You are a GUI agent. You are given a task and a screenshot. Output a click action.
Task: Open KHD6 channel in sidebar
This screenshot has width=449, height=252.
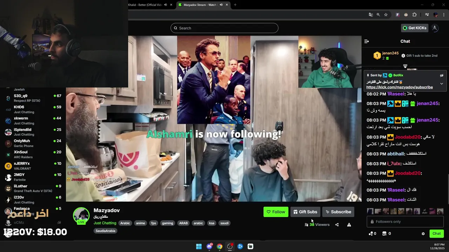pyautogui.click(x=33, y=109)
